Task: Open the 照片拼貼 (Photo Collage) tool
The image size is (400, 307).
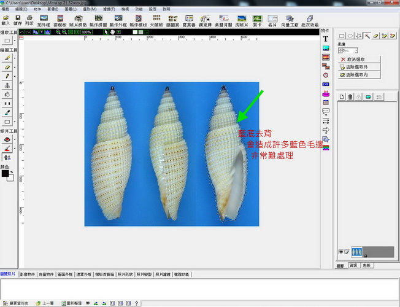Action: point(79,20)
